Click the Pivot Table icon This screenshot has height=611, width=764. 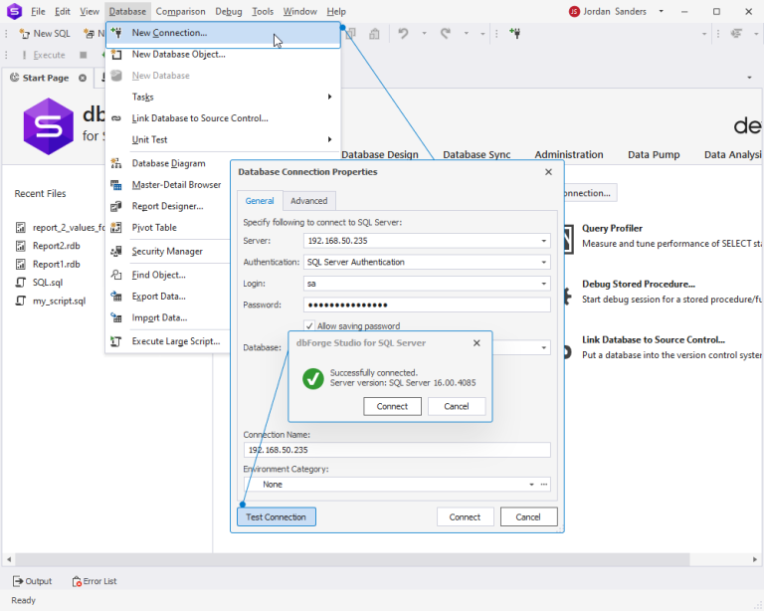point(116,228)
